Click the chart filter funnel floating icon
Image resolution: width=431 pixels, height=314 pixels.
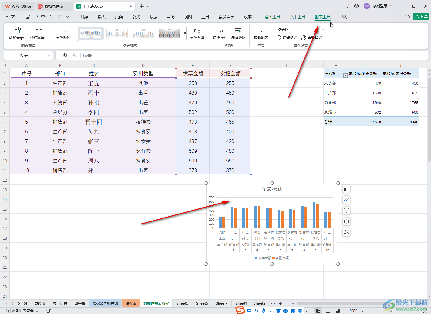click(347, 211)
